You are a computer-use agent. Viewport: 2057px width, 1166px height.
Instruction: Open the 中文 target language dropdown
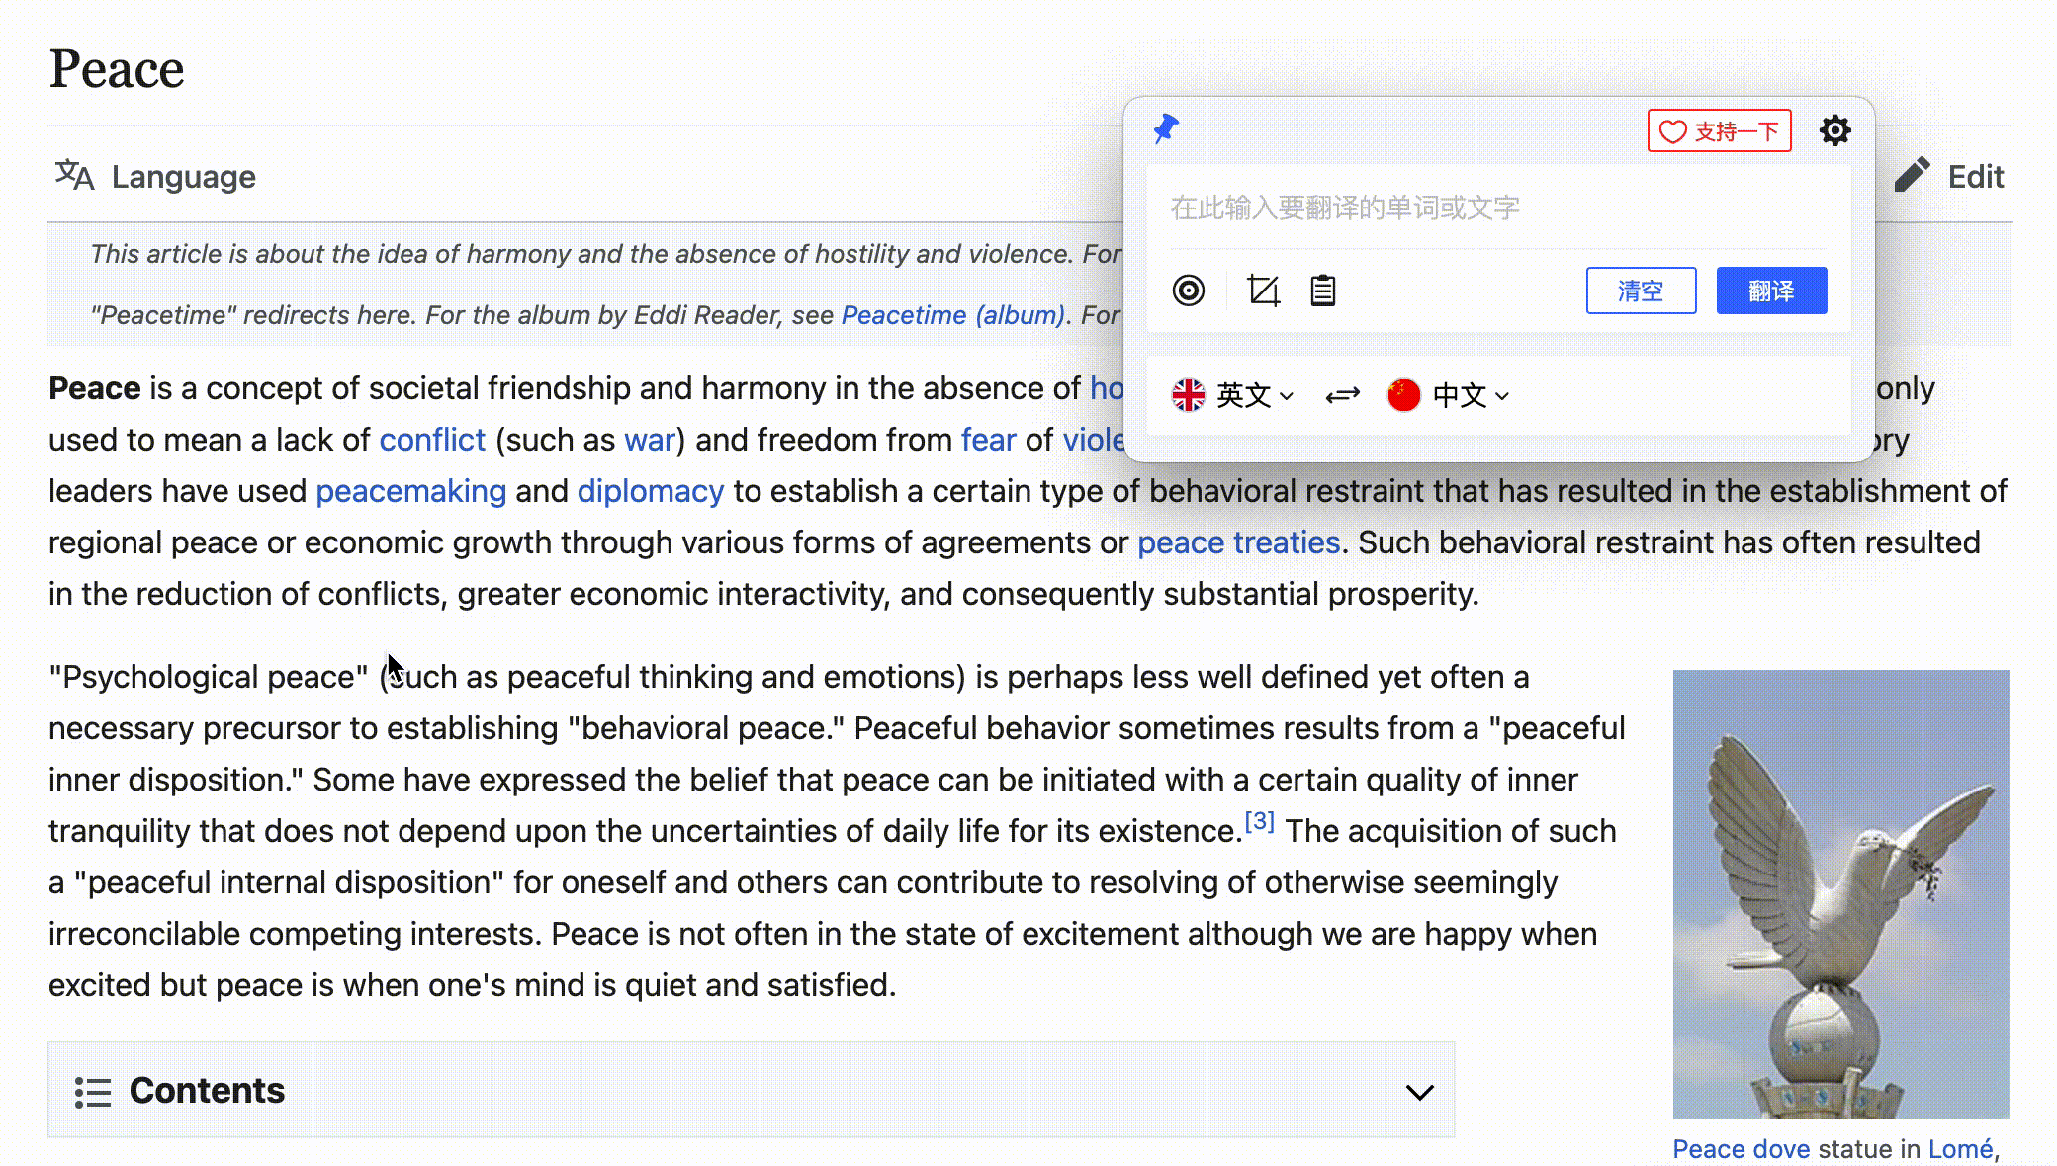coord(1471,395)
